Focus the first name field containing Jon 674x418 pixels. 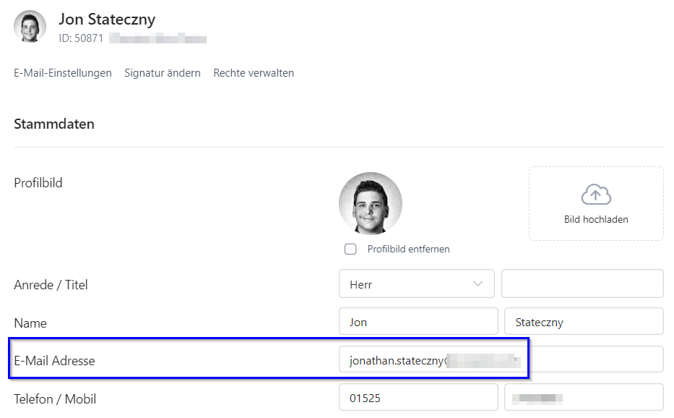pos(418,323)
